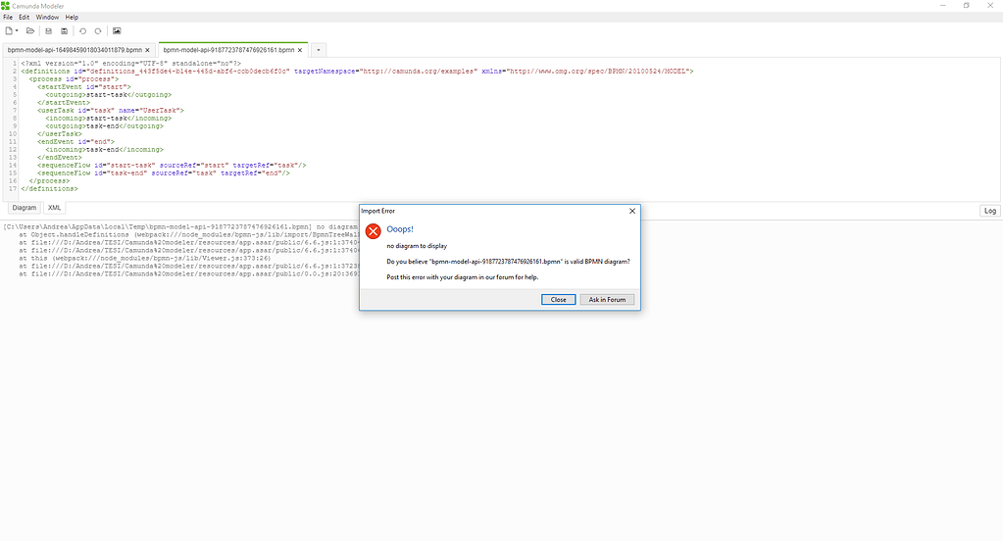Switch to the XML view tab
Screen dimensions: 1003x541
point(54,208)
